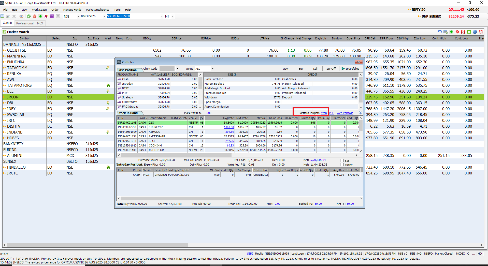
Task: Select the COCHINM row in Stock In Hand
Action: (238, 145)
